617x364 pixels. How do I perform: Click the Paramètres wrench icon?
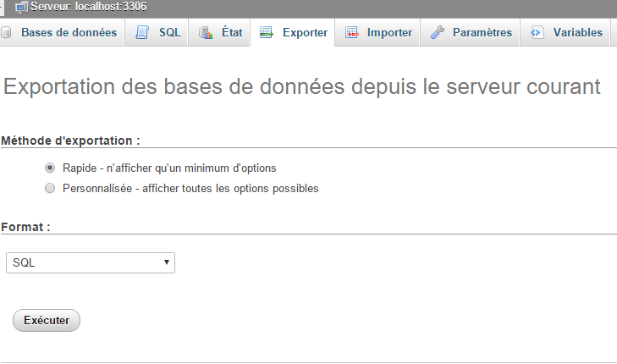438,33
